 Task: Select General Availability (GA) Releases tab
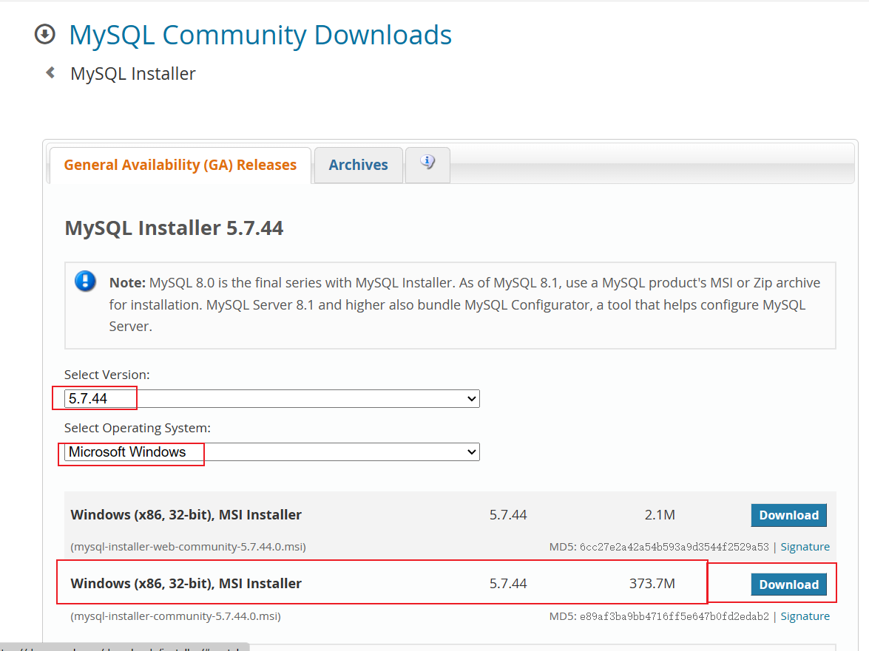coord(180,165)
